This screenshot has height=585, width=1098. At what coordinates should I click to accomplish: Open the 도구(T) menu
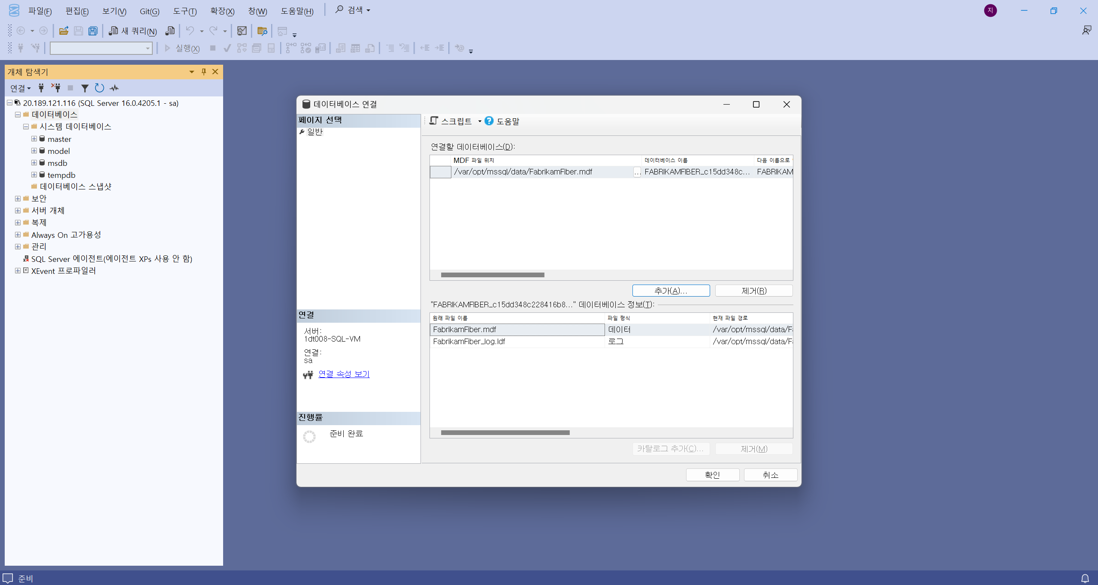click(185, 11)
